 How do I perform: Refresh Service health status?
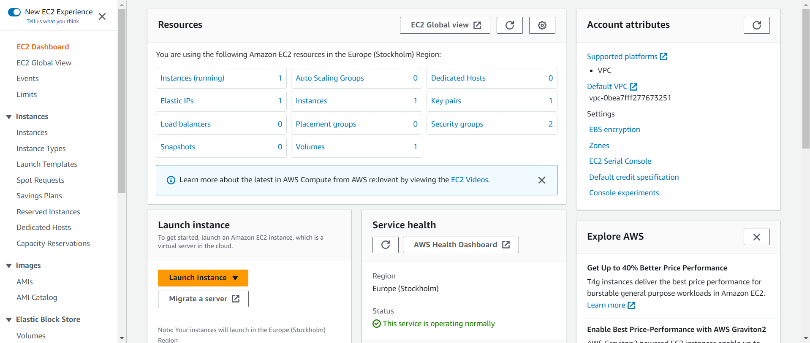pyautogui.click(x=386, y=245)
